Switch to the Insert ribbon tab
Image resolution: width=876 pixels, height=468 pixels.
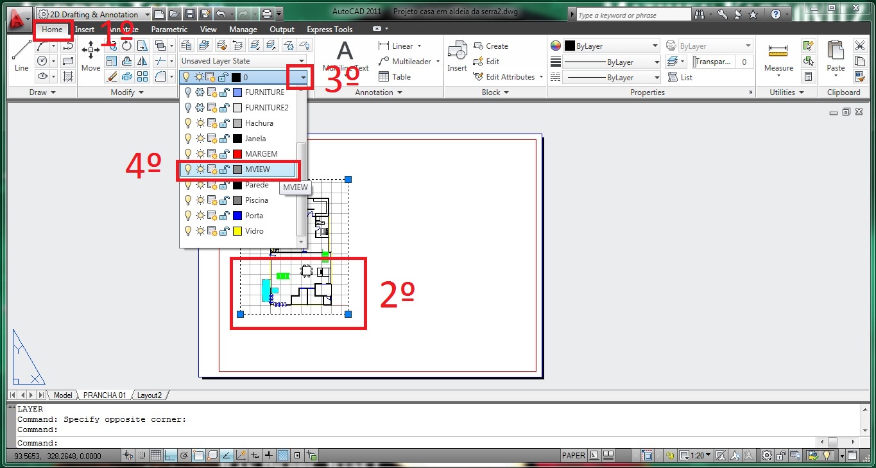pyautogui.click(x=84, y=29)
